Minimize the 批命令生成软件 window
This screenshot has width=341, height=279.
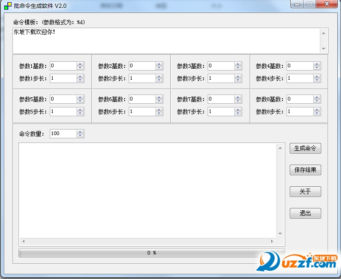(x=297, y=4)
